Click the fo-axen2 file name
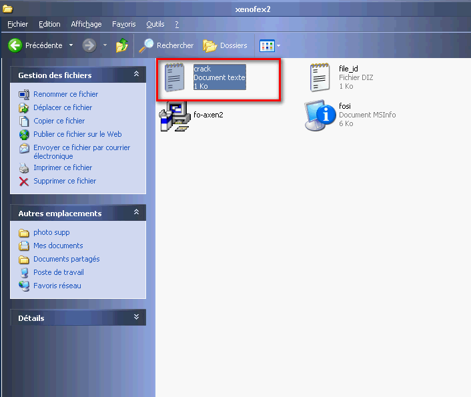471x397 pixels. coord(208,115)
